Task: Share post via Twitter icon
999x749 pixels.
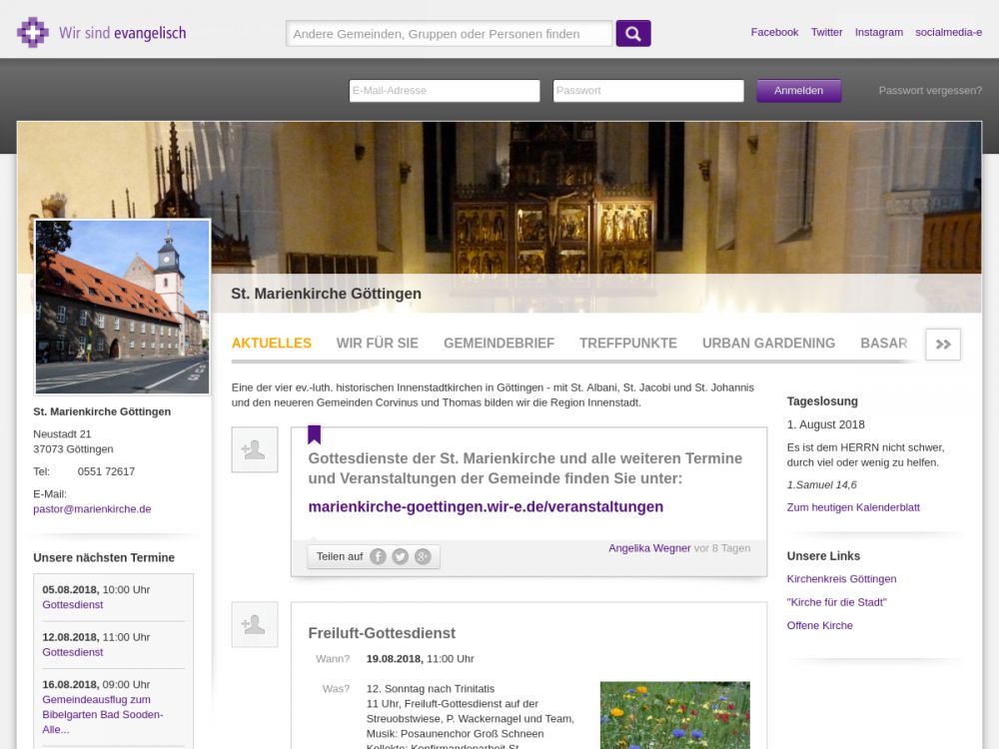Action: pyautogui.click(x=400, y=557)
